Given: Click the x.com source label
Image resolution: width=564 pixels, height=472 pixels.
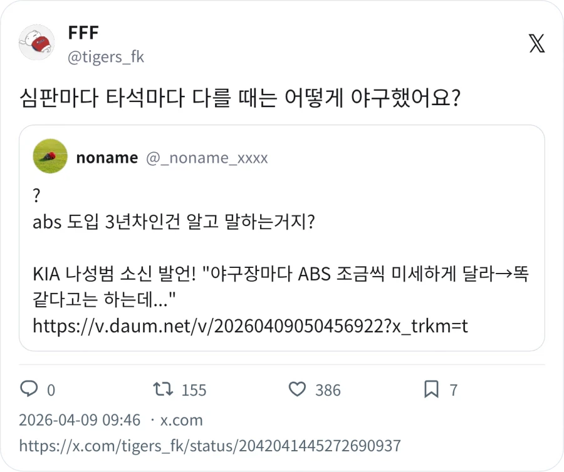Looking at the screenshot, I should tap(180, 420).
